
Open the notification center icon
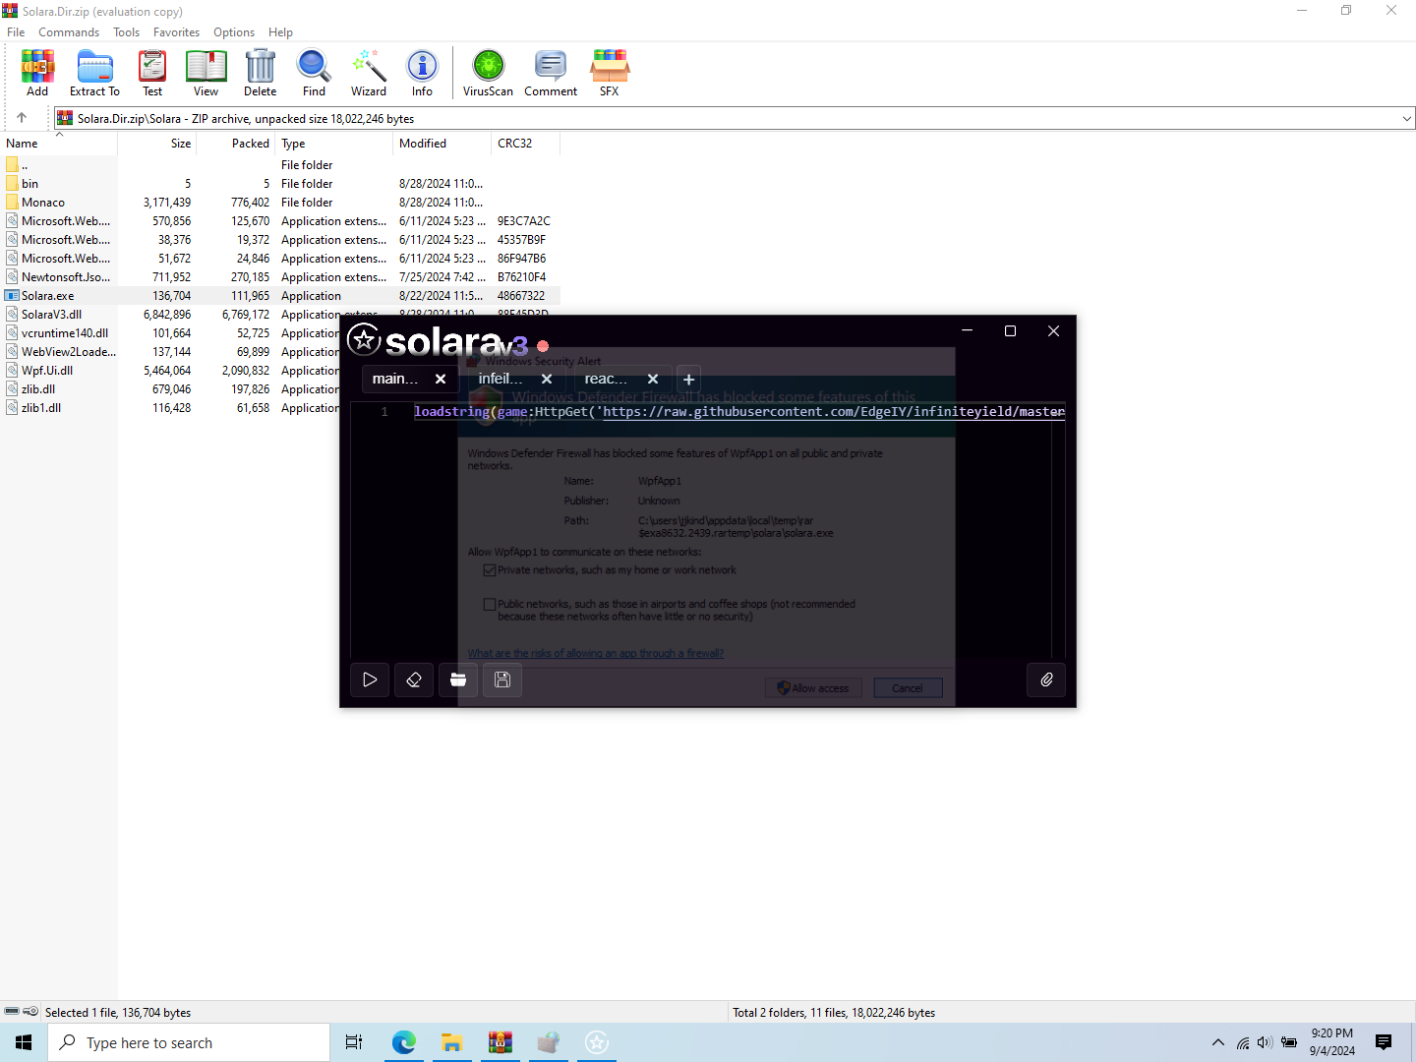point(1384,1042)
